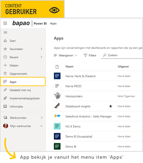This screenshot has height=163, width=143.
Task: Click the Implementatiepijplijnen rocket icon
Action: point(5,98)
